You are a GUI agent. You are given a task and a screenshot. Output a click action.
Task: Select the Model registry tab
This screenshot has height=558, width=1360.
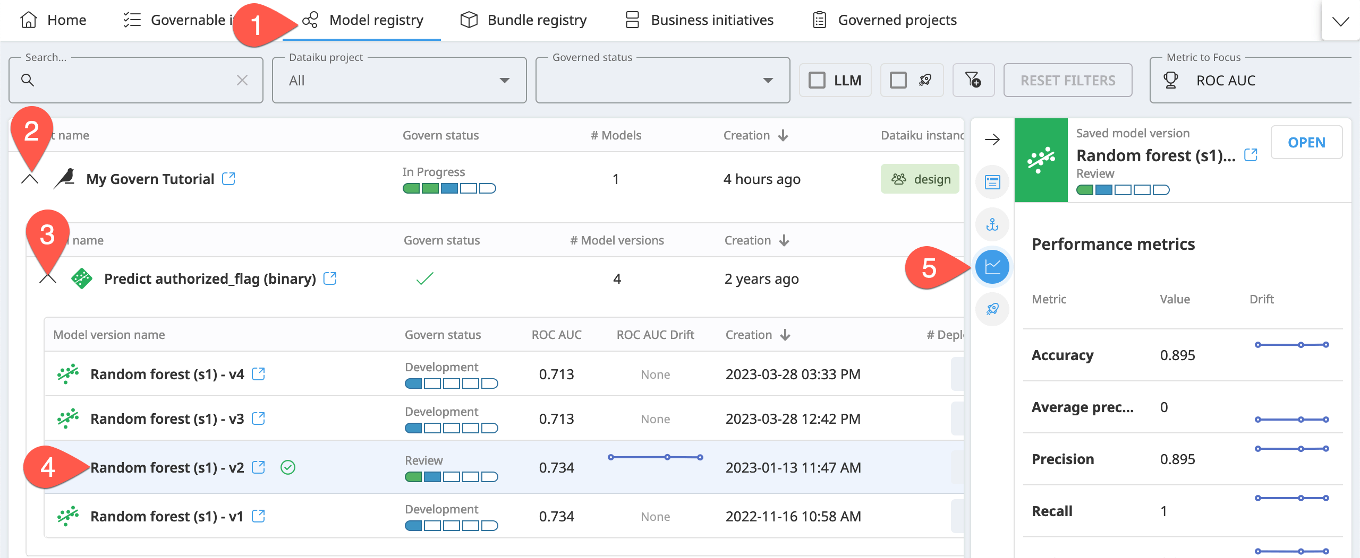(363, 20)
